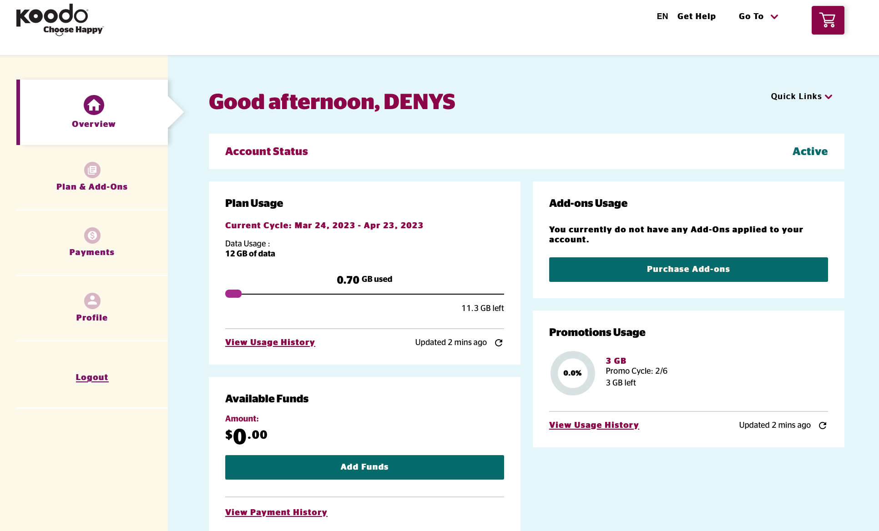
Task: Open the Go To navigation dropdown
Action: 758,17
